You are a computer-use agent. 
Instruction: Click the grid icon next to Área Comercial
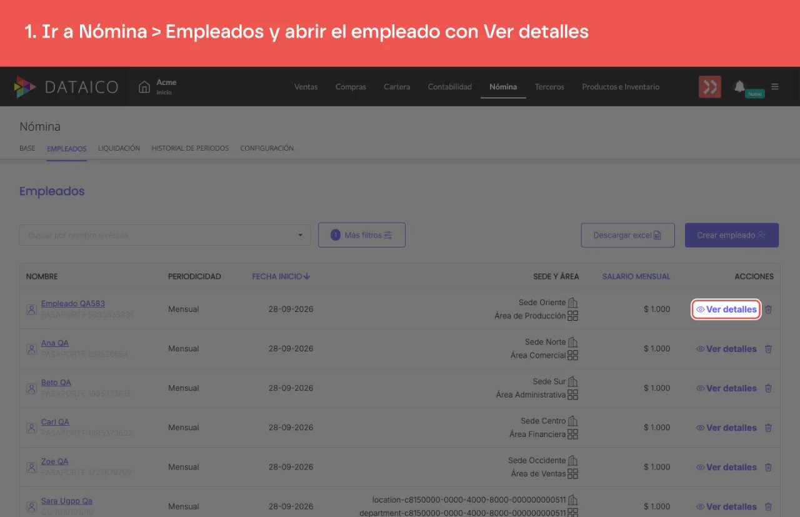click(x=572, y=355)
